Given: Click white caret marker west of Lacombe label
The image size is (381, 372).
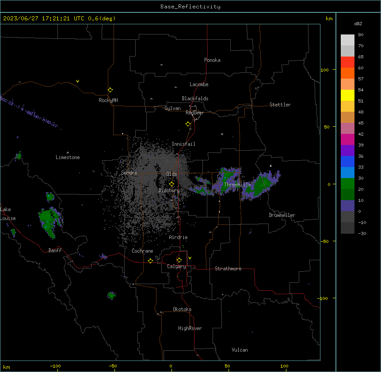Looking at the screenshot, I should [175, 87].
